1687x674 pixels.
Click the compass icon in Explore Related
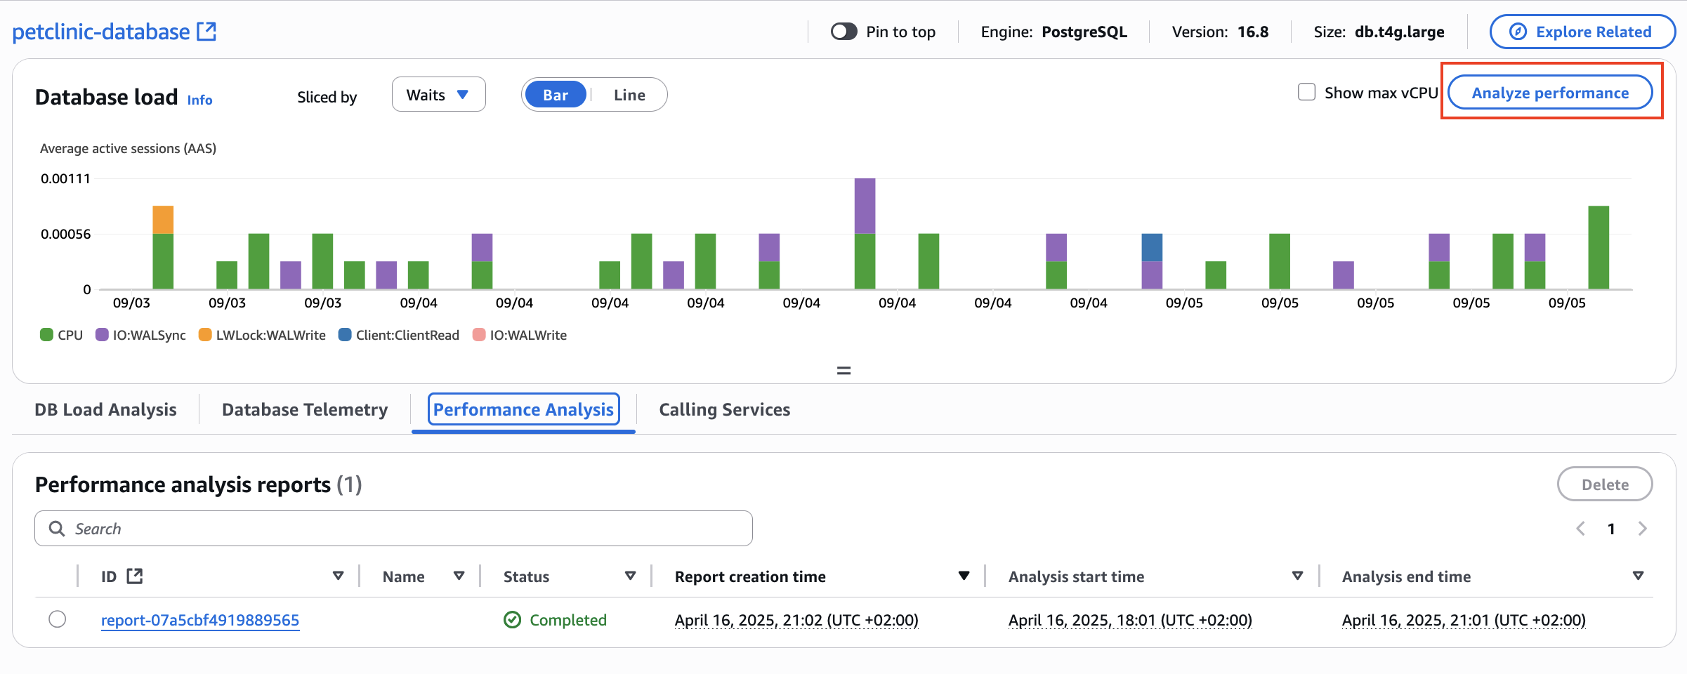point(1518,32)
